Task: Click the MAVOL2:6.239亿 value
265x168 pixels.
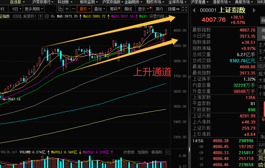Action: click(x=96, y=152)
